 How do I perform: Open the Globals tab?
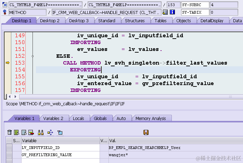(100, 119)
